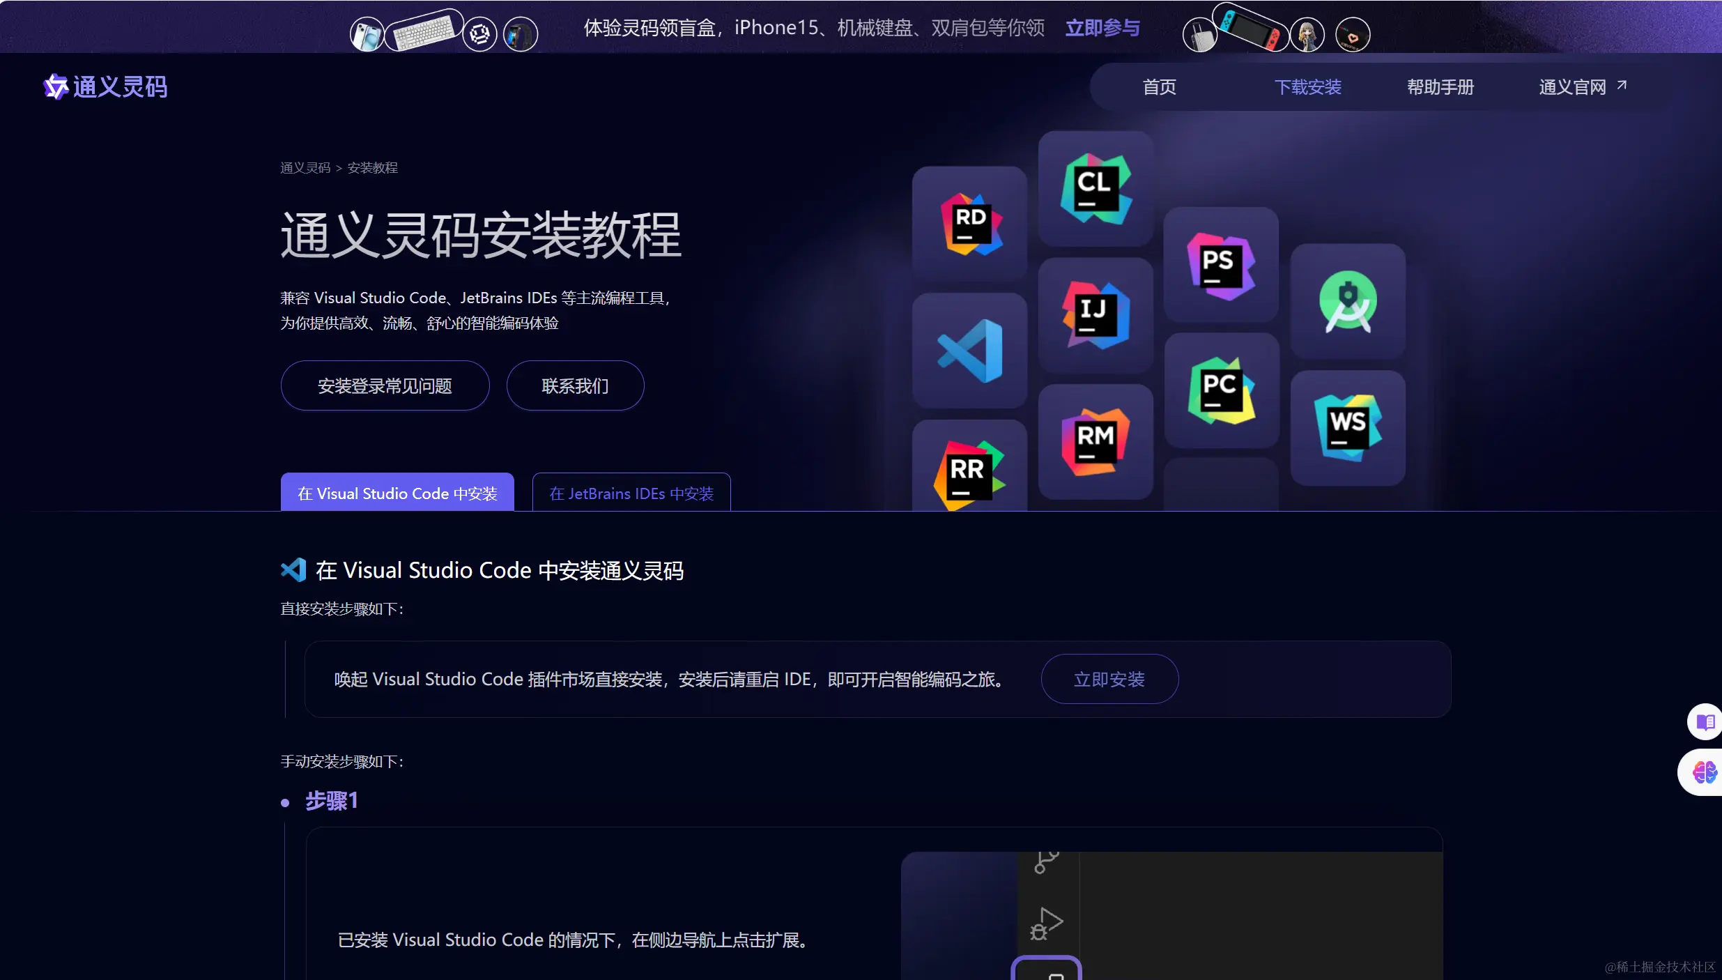The height and width of the screenshot is (980, 1722).
Task: Click the 通义灵码 breadcrumb link
Action: (305, 168)
